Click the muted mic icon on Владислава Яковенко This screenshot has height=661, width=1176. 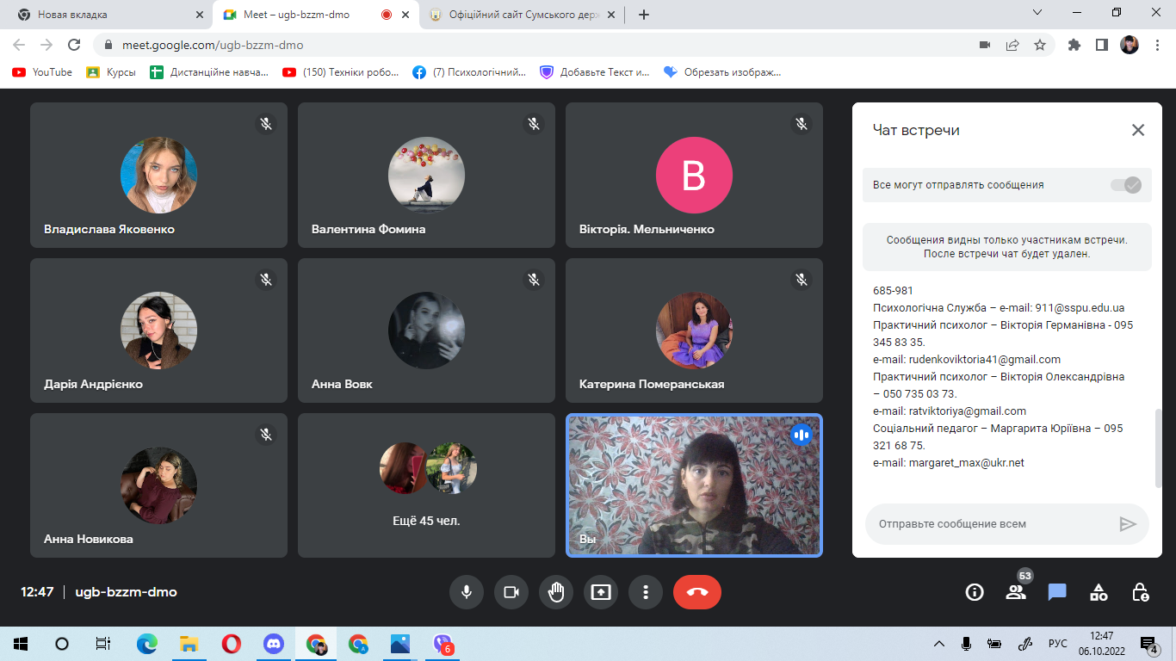(266, 124)
